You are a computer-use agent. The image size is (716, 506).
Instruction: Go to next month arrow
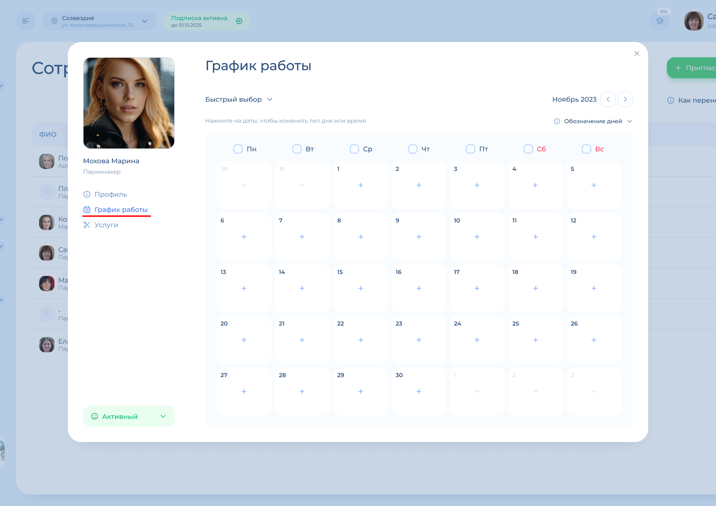pyautogui.click(x=625, y=99)
